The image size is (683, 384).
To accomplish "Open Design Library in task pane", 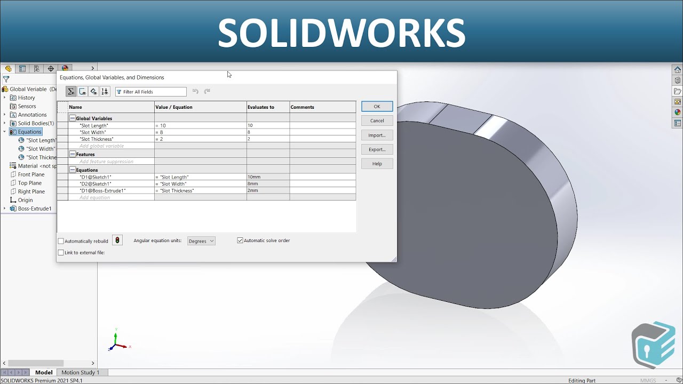I will [x=678, y=81].
